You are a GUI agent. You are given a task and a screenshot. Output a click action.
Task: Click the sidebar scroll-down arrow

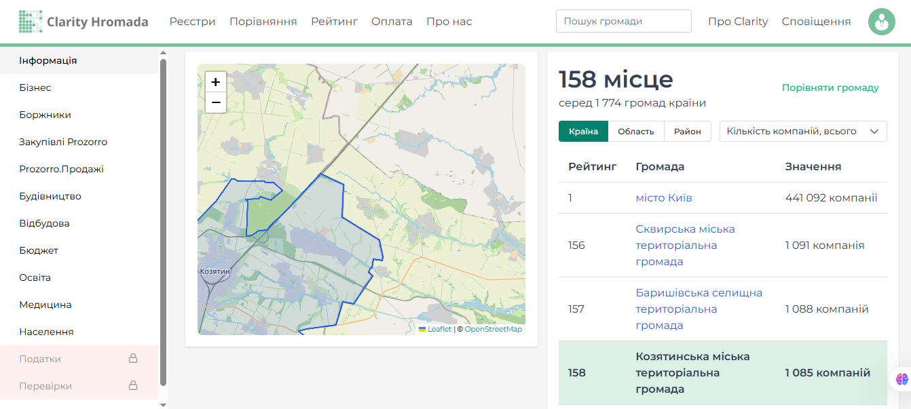163,405
